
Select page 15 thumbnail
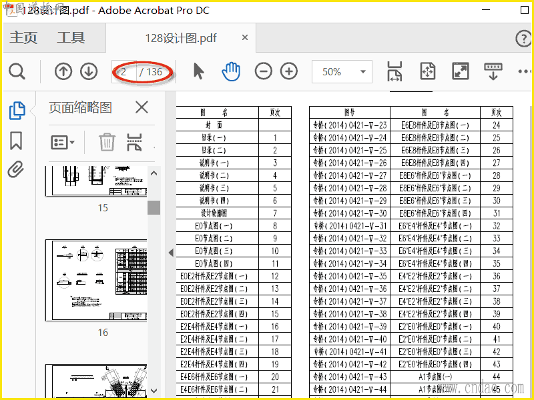[x=96, y=181]
